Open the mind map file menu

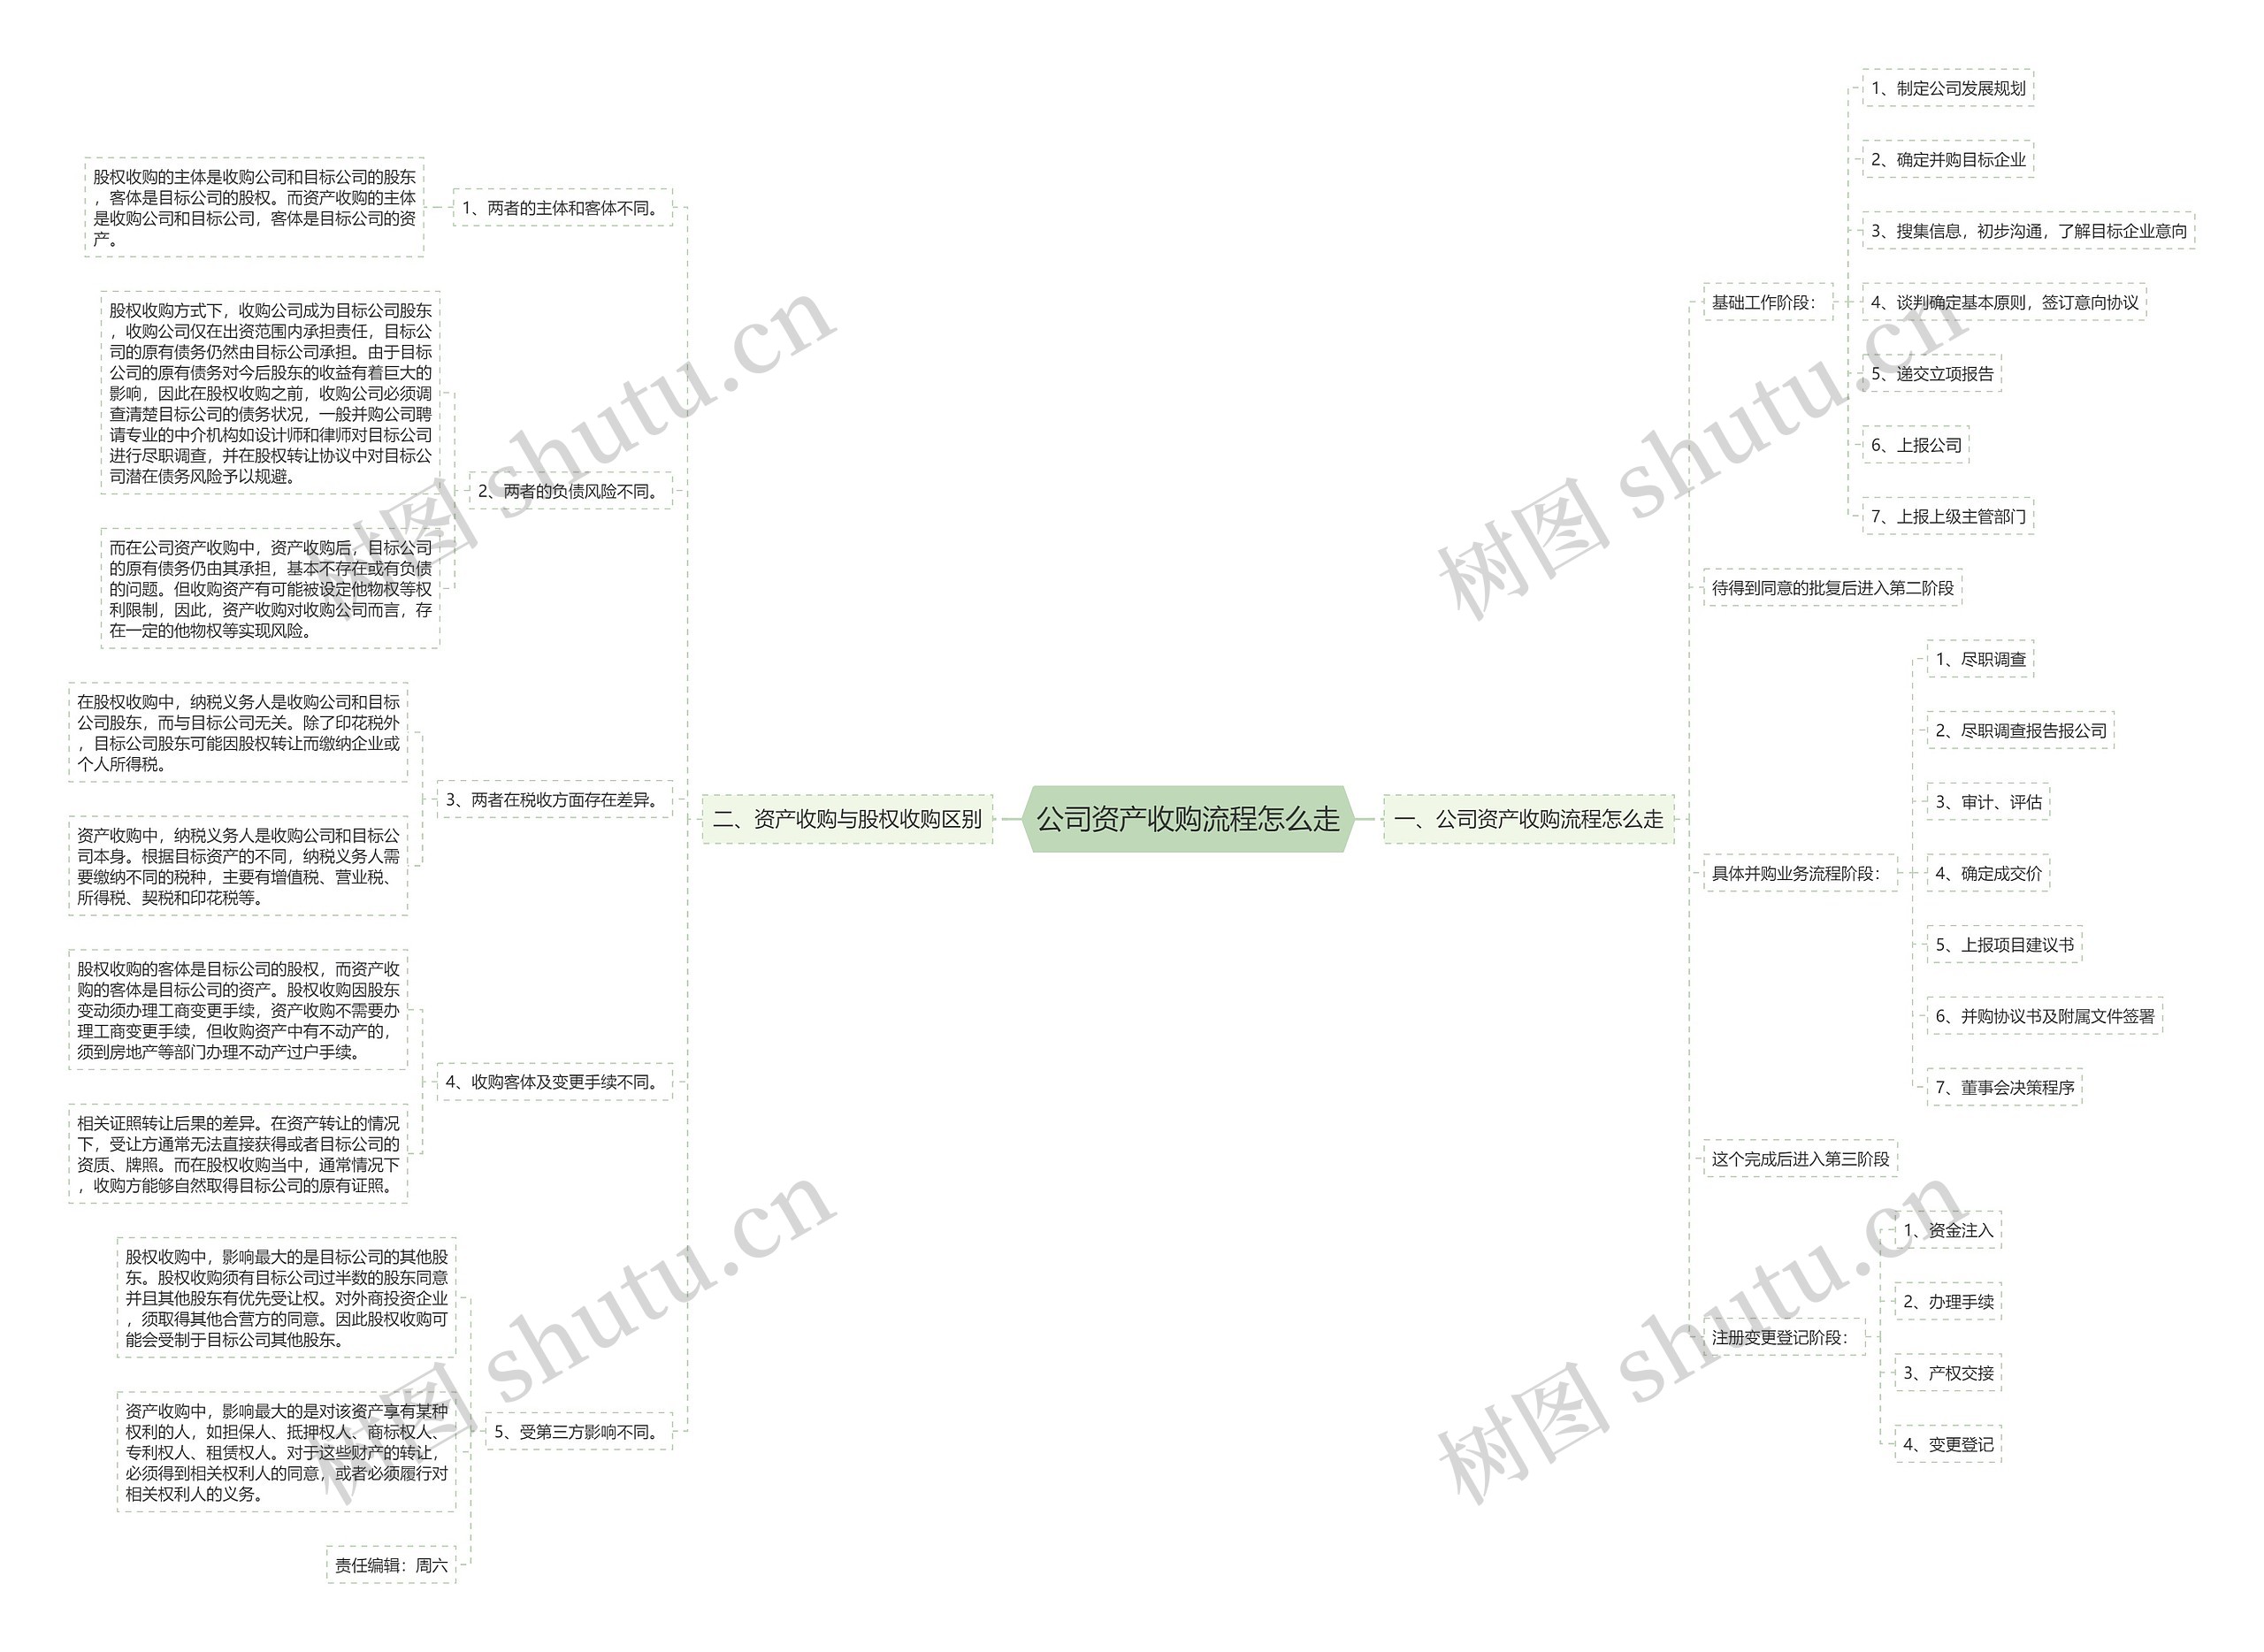(x=1132, y=826)
